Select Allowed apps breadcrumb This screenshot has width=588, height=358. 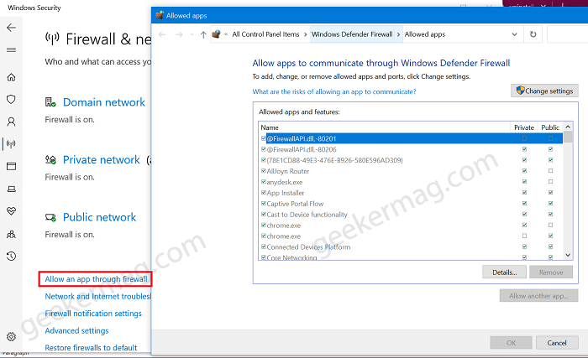pyautogui.click(x=425, y=34)
